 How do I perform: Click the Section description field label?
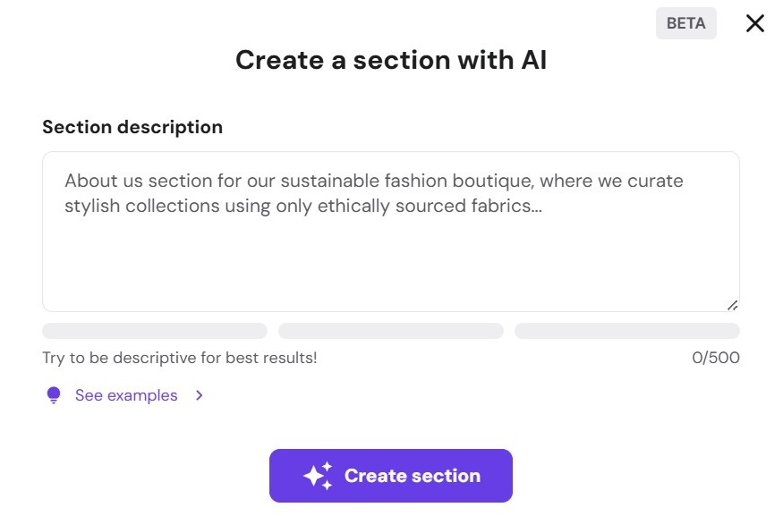click(x=132, y=127)
